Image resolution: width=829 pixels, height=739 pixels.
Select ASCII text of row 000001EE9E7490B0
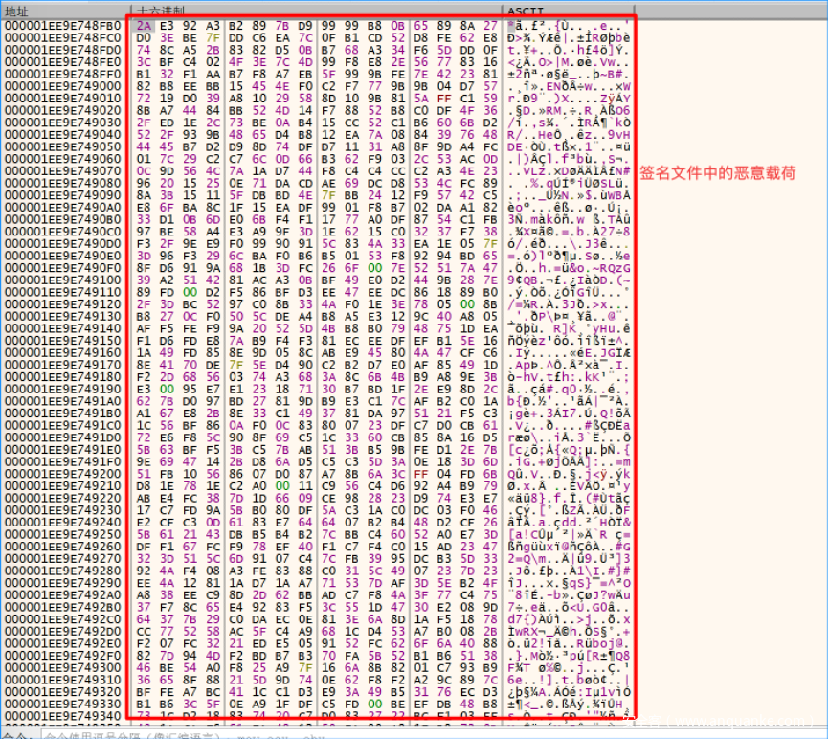569,219
